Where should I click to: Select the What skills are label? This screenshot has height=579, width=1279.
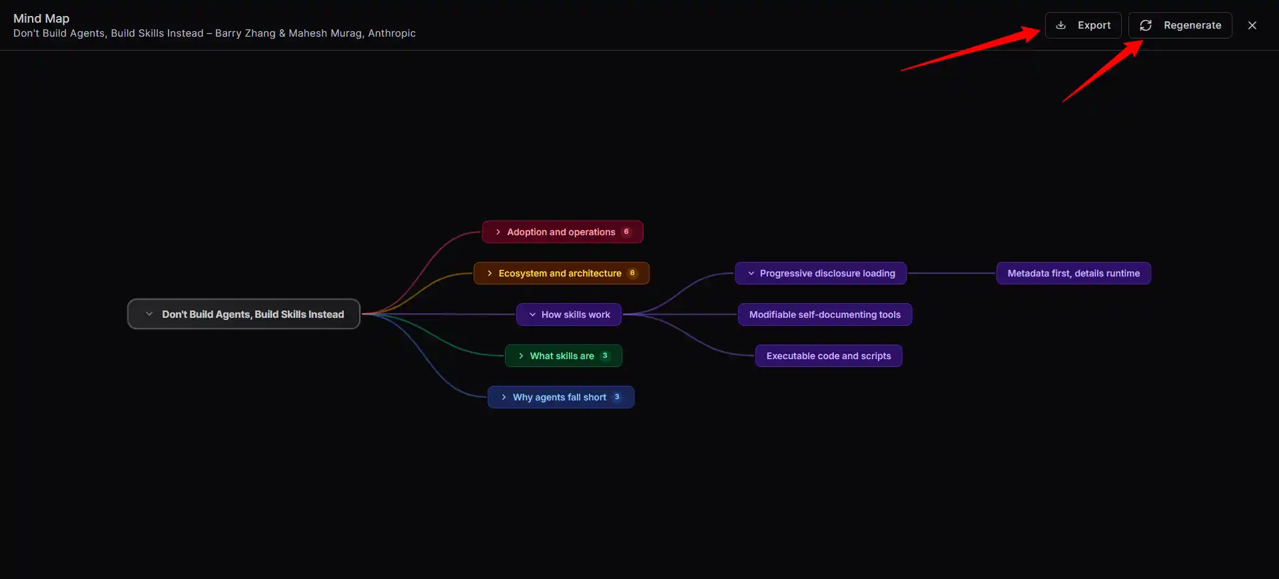point(562,356)
